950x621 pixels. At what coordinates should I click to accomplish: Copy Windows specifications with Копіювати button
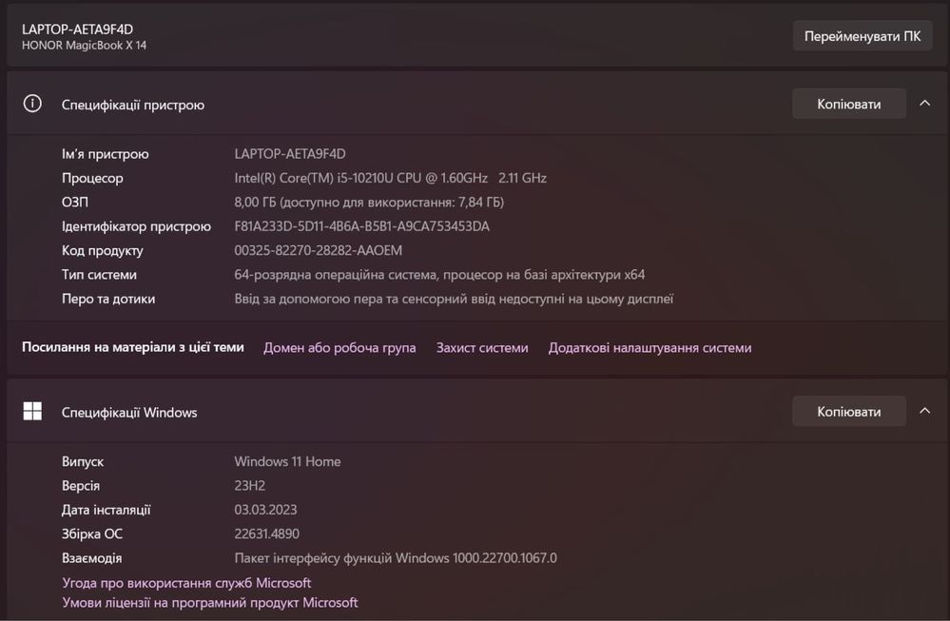849,412
